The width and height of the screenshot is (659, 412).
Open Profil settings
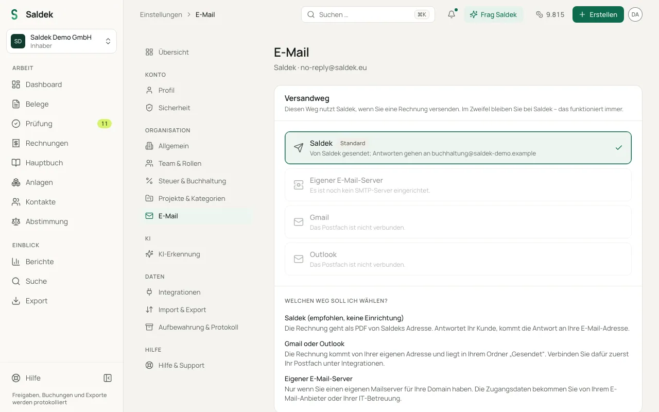point(196,90)
